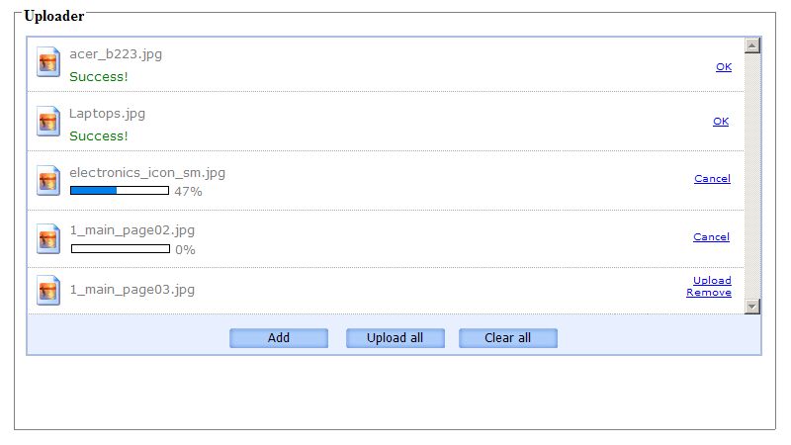This screenshot has width=791, height=445.
Task: Click the acer_b223.jpg file icon
Action: coord(48,61)
